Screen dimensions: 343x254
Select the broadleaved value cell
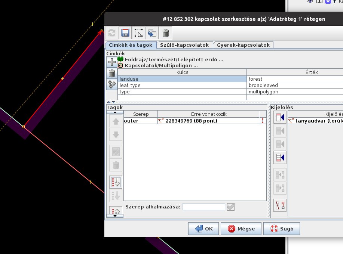tap(295, 86)
